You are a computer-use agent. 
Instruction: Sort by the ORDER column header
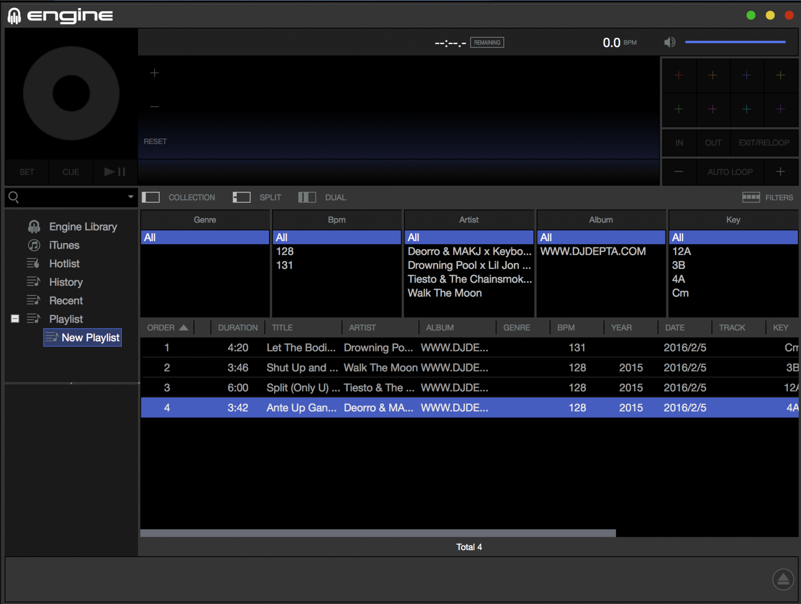167,328
